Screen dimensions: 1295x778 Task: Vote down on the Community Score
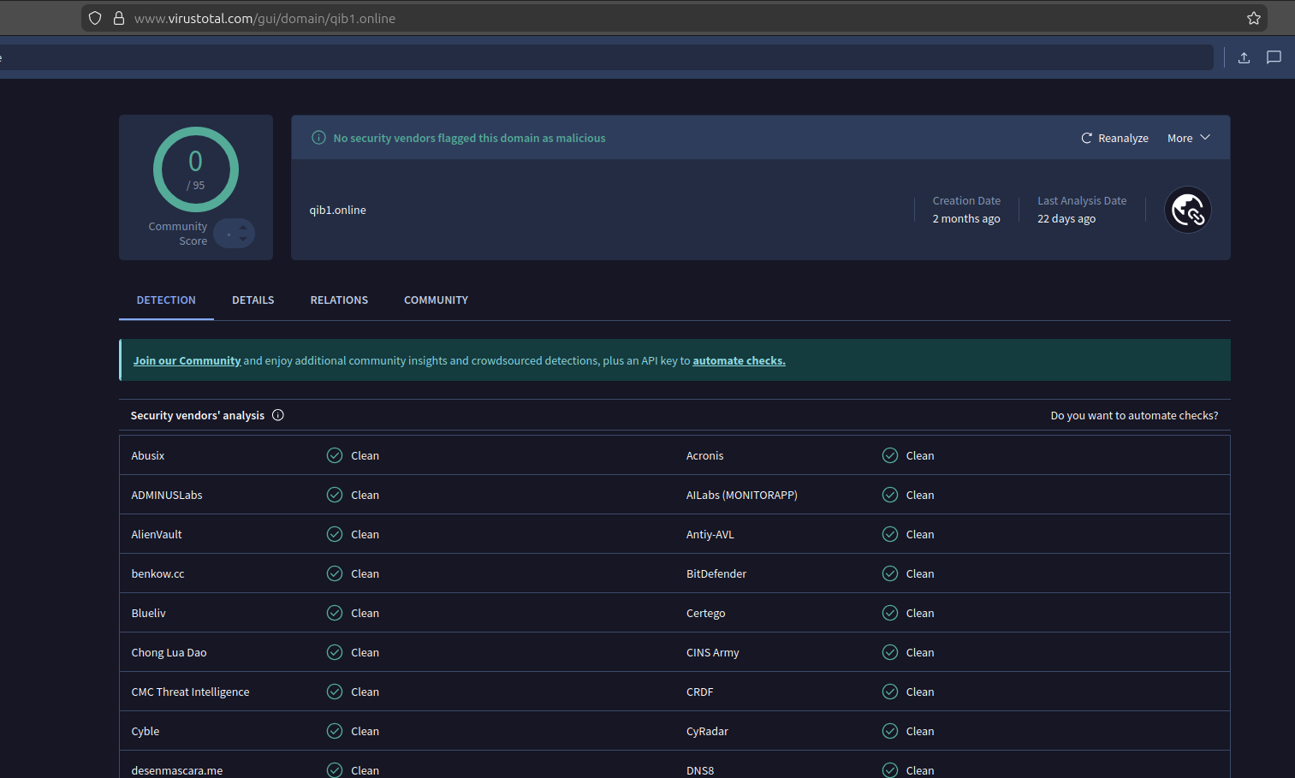243,240
